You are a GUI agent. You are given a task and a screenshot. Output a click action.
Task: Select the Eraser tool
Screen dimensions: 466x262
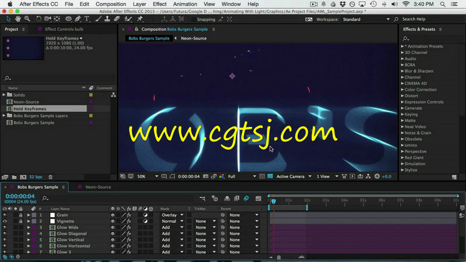117,19
